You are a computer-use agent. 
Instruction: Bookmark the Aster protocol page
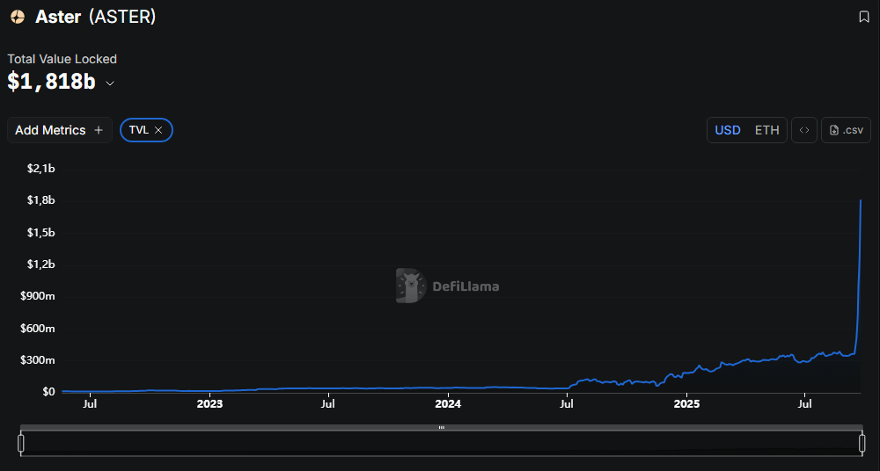pos(864,17)
